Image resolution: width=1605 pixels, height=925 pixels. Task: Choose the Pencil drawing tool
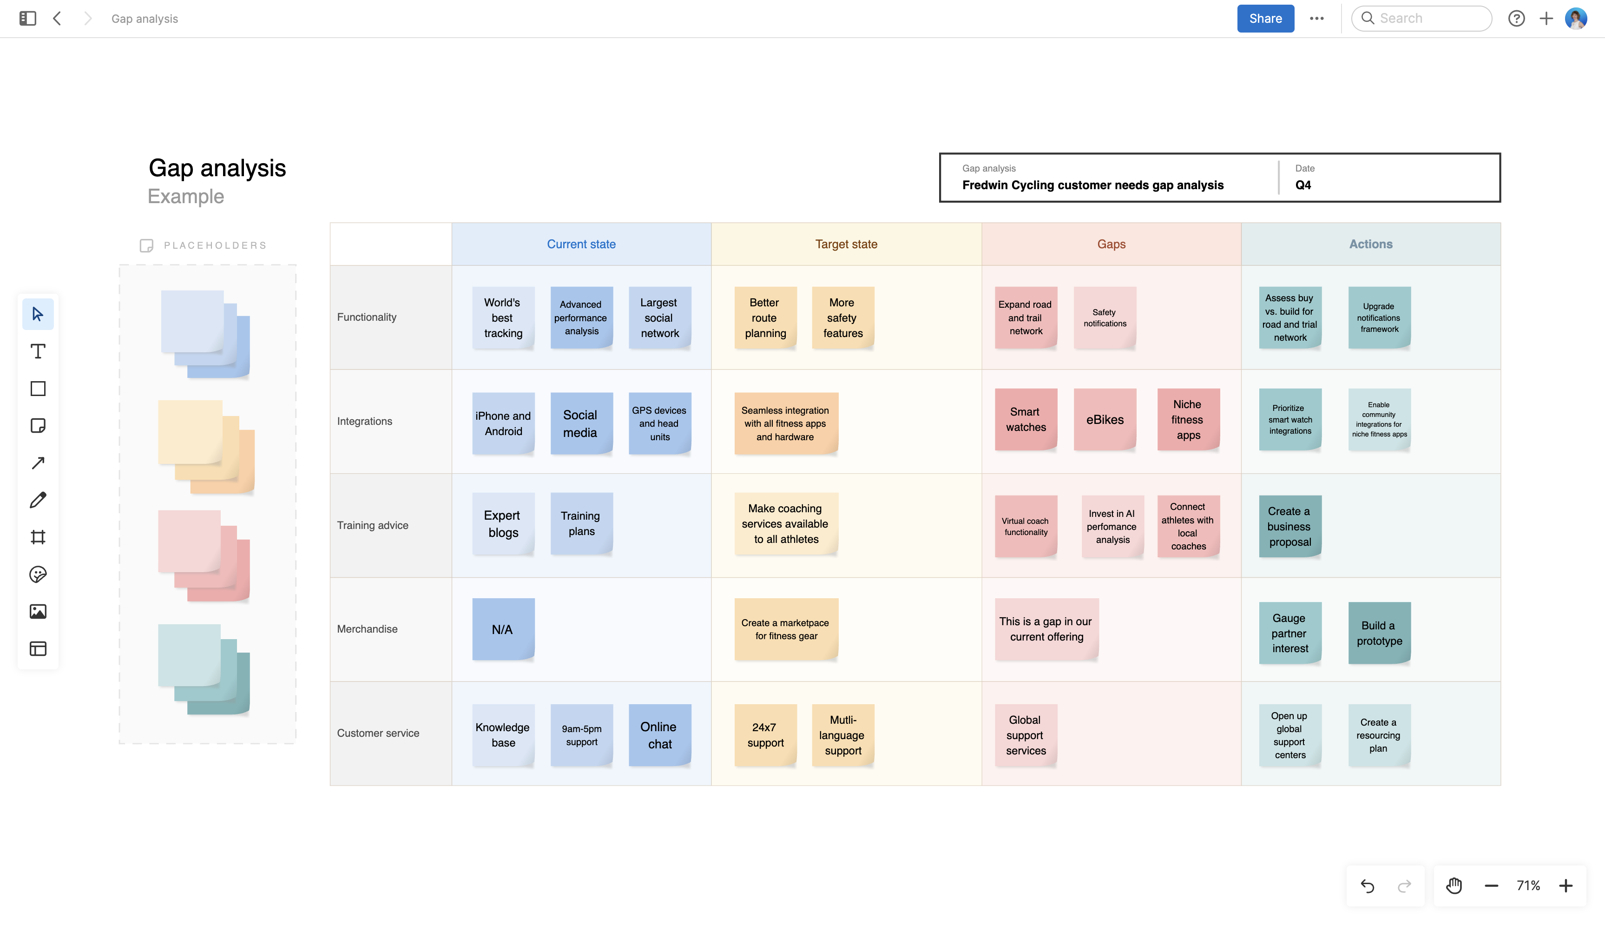[38, 500]
